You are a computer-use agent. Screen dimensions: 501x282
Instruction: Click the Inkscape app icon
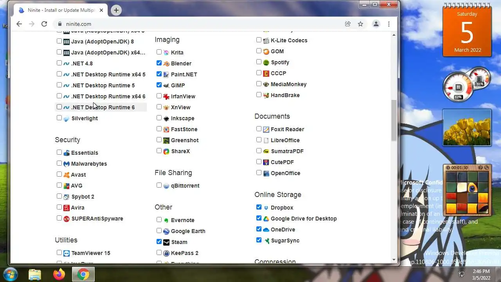tap(166, 118)
